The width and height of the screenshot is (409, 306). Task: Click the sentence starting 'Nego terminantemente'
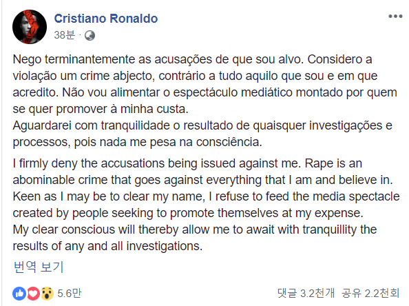158,59
